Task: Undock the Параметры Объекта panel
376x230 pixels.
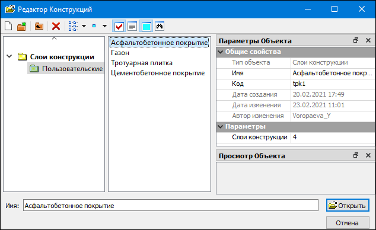Action: point(356,40)
